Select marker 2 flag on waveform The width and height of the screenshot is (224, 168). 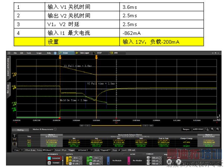96,57
